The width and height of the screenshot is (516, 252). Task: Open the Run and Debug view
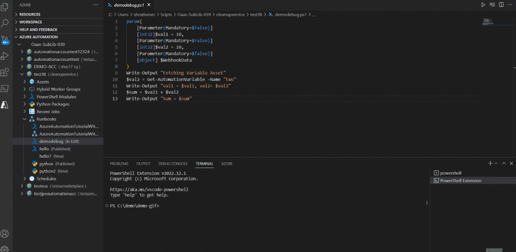pos(4,56)
